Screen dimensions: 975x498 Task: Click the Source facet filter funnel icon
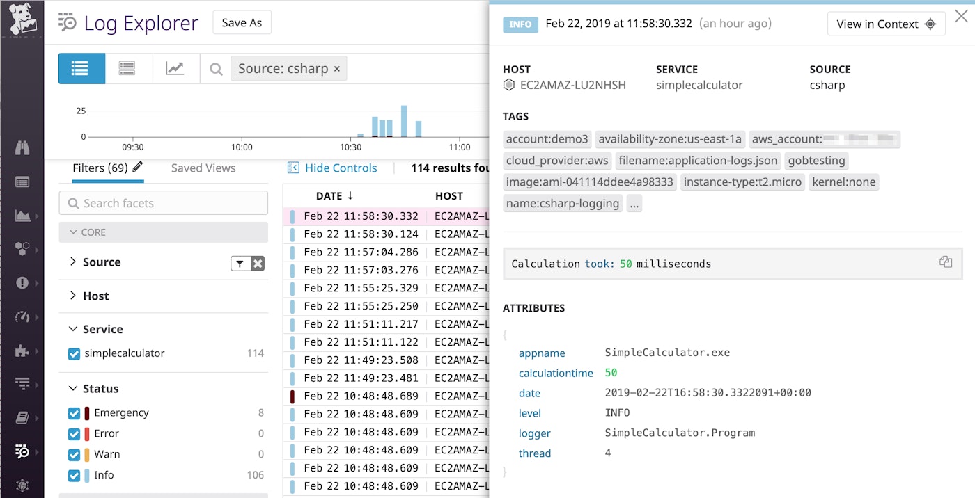[240, 263]
